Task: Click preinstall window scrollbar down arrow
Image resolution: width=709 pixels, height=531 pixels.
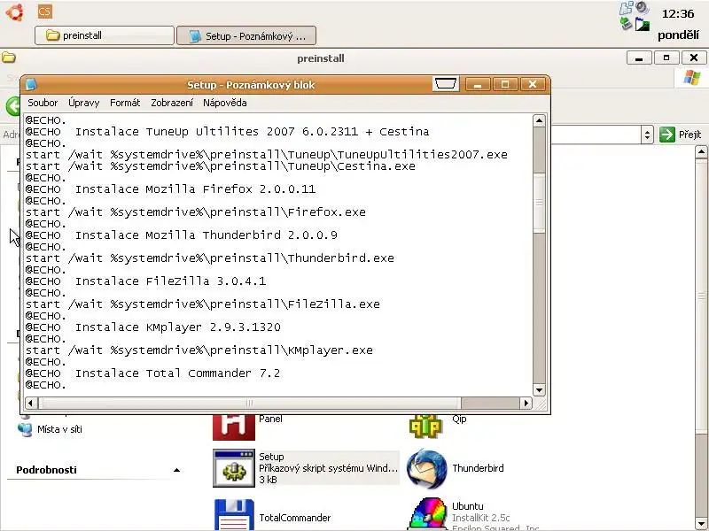Action: click(x=701, y=525)
